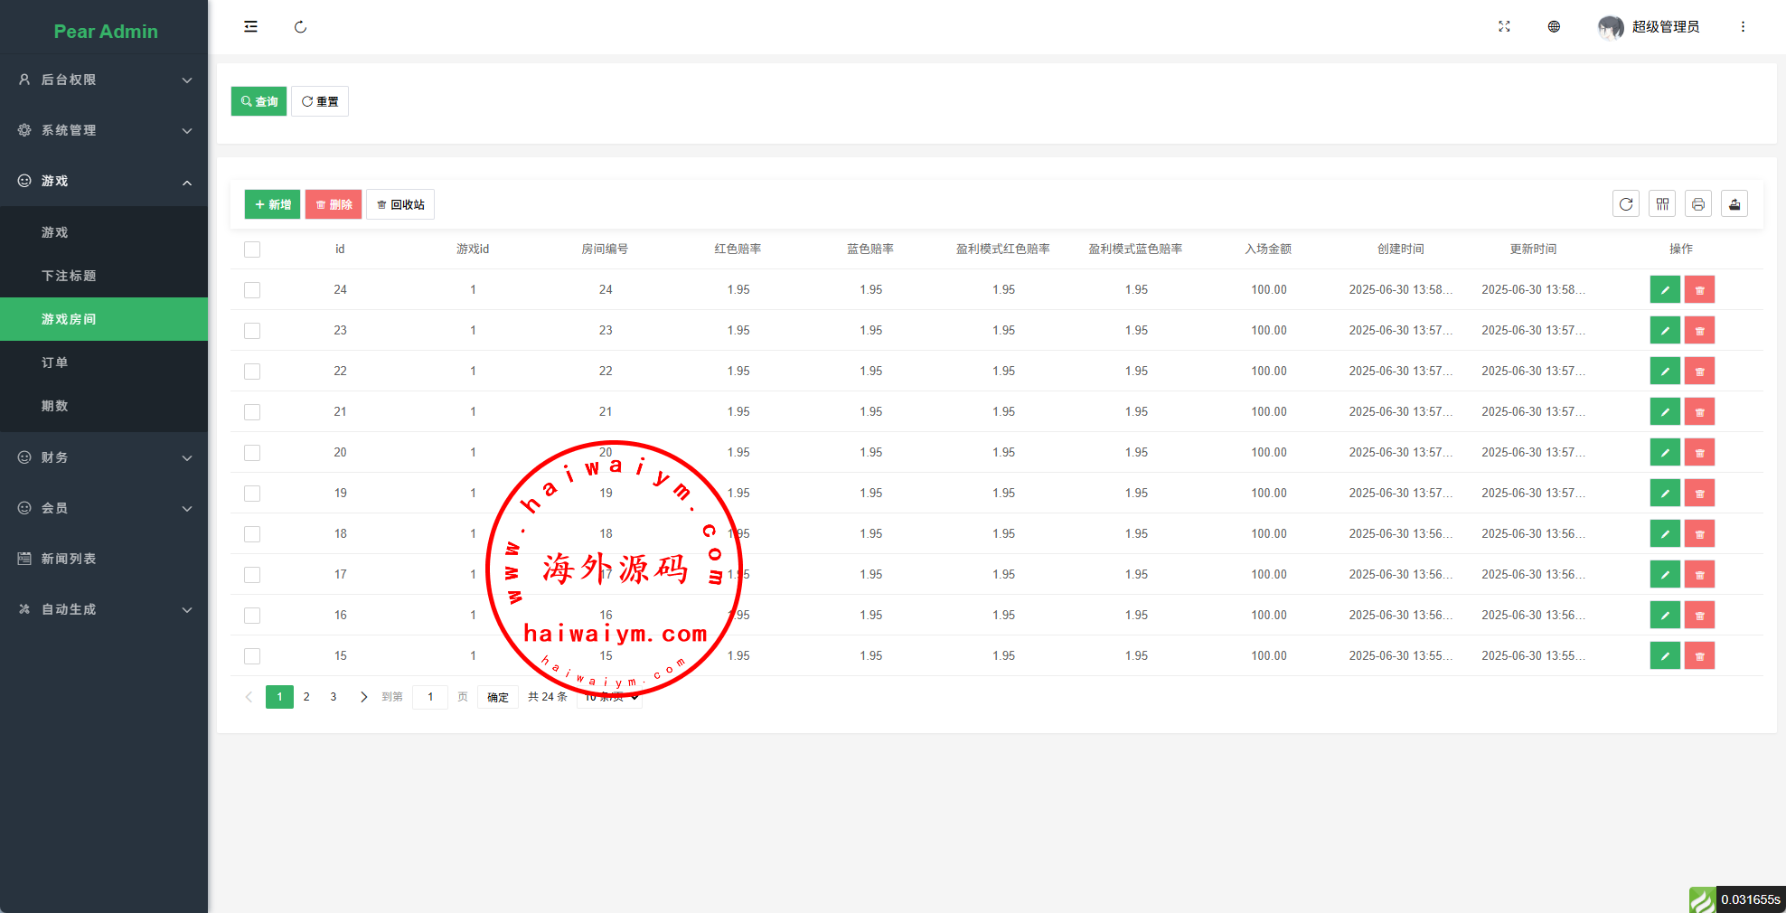The image size is (1786, 913).
Task: Enter fullscreen mode via the expand icon
Action: pyautogui.click(x=1504, y=27)
